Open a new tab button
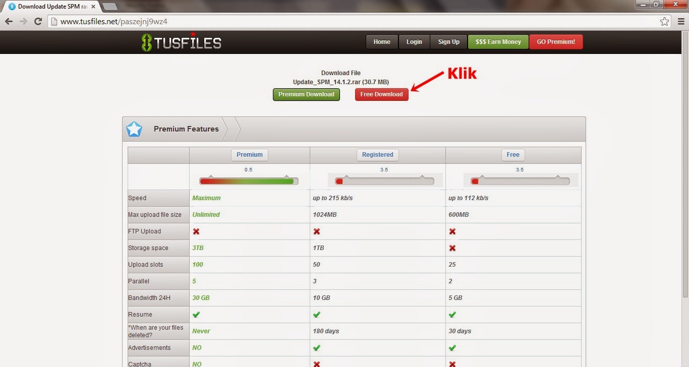The height and width of the screenshot is (367, 689). click(x=109, y=7)
